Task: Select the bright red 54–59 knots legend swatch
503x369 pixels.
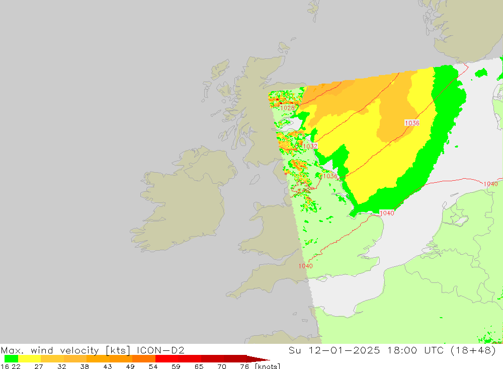Action: pos(167,359)
